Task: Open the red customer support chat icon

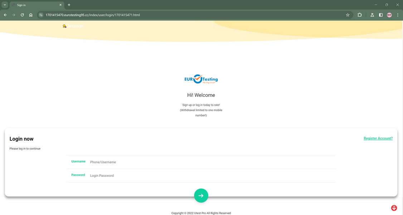Action: pyautogui.click(x=394, y=208)
